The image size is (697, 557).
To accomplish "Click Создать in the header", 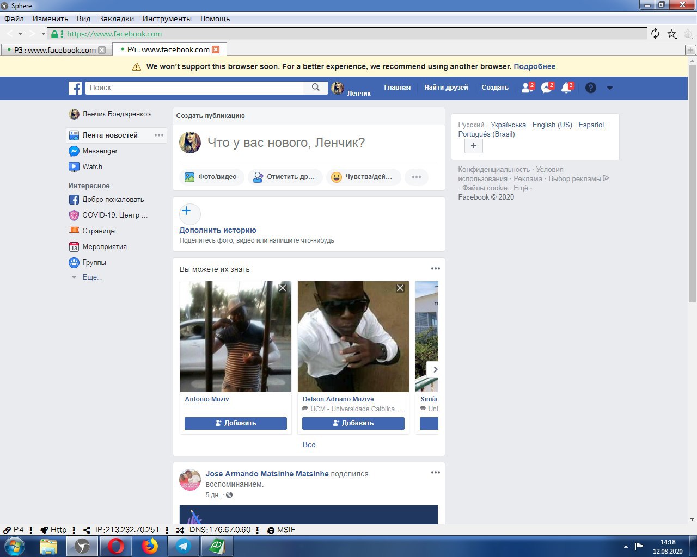I will pos(495,88).
